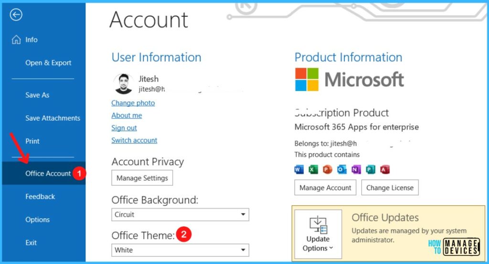The width and height of the screenshot is (489, 264).
Task: Click Jitesh's profile photo
Action: click(124, 83)
